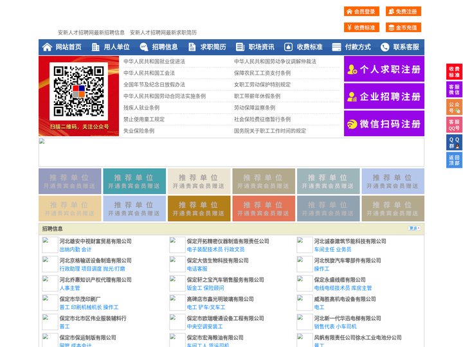Click the 会员登录 house icon
The width and height of the screenshot is (463, 347).
click(x=349, y=12)
